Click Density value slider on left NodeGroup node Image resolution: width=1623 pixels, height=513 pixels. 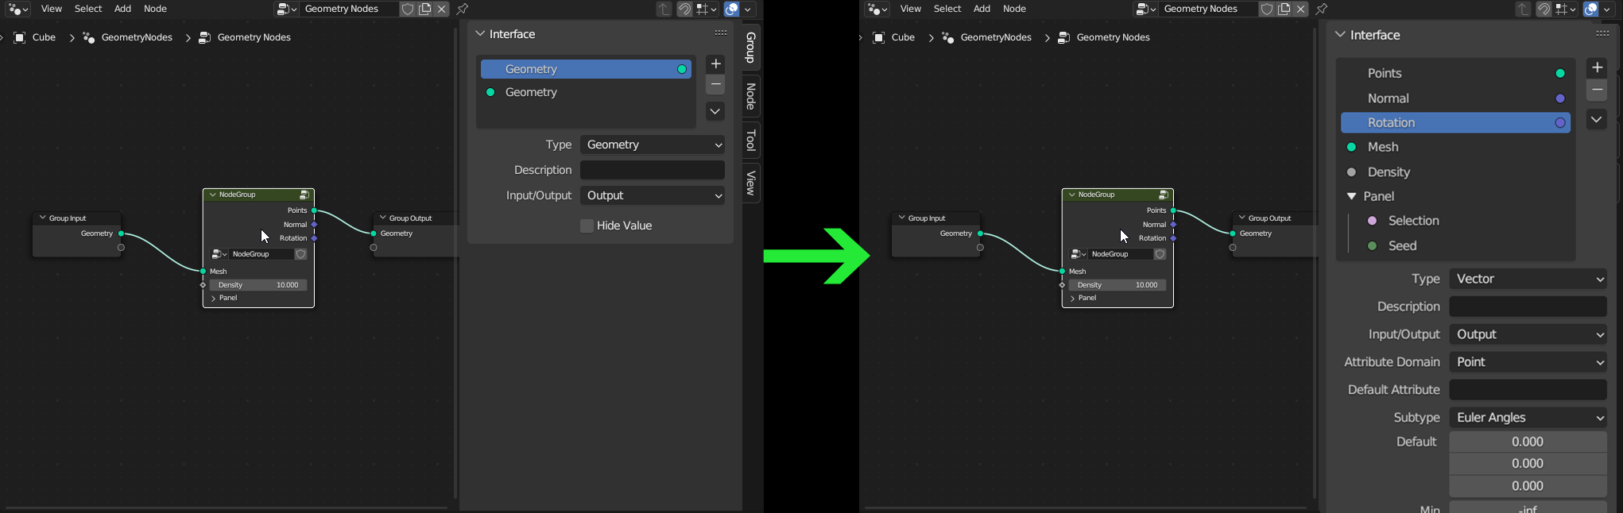click(x=258, y=285)
